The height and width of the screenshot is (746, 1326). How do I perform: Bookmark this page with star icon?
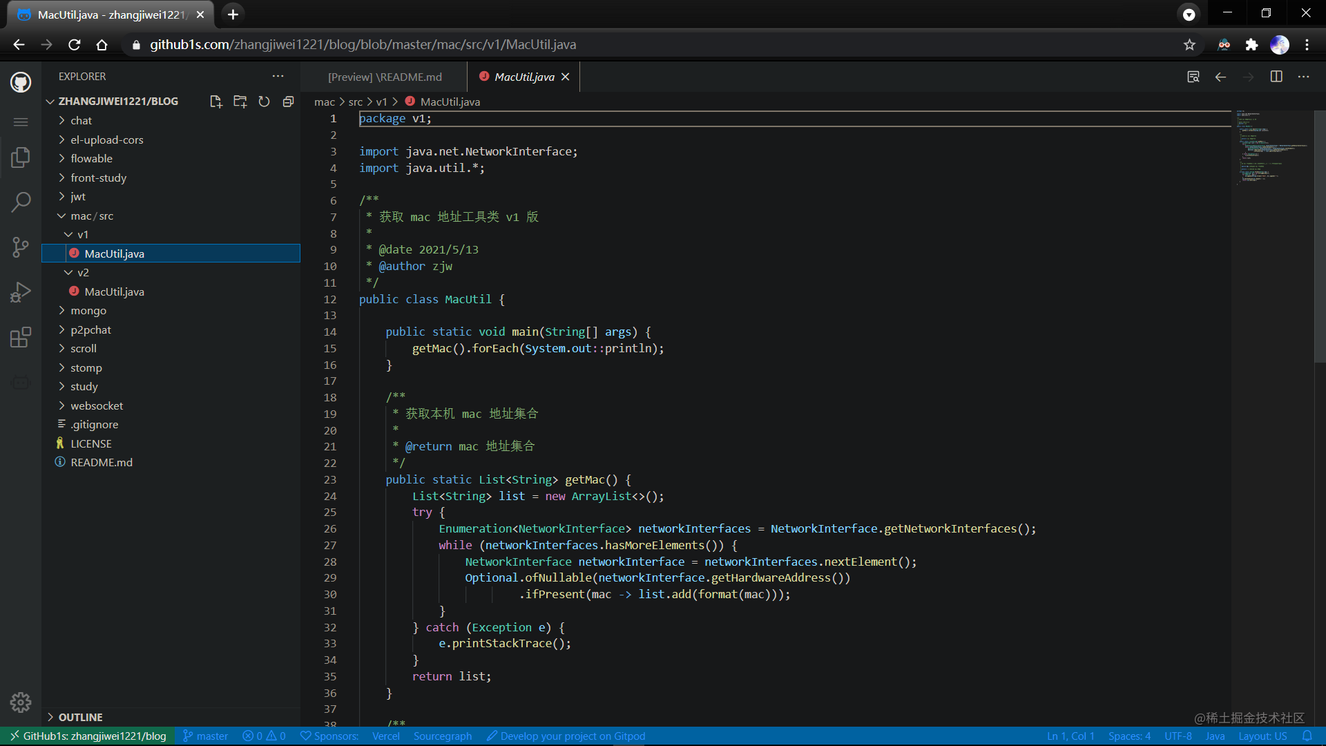(x=1189, y=45)
